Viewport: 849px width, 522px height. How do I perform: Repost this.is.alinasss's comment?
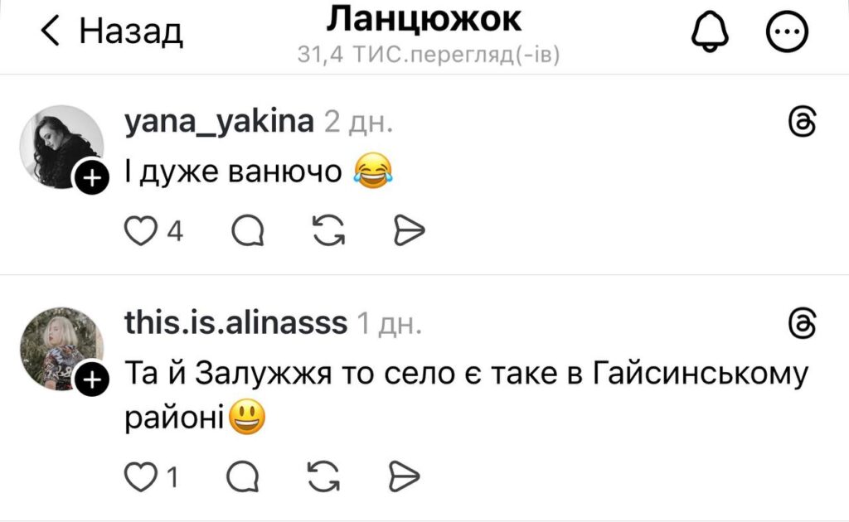click(x=323, y=476)
